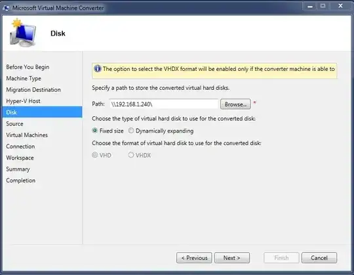Proceed with the Next button
This screenshot has height=275, width=354.
pos(232,258)
